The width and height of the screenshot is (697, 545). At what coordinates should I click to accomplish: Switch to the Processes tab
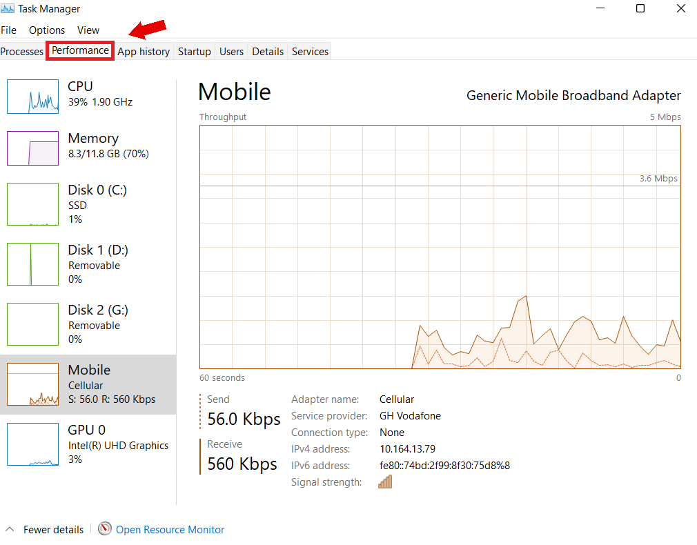(x=22, y=51)
